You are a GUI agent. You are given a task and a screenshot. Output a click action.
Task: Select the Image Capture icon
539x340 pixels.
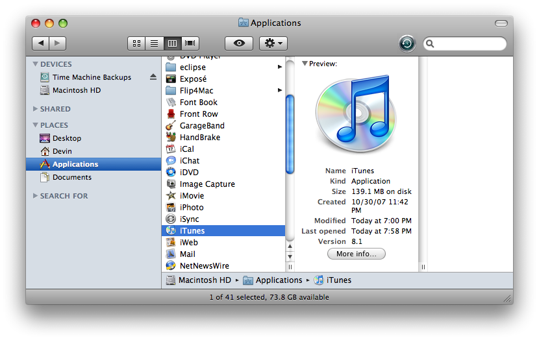(171, 184)
